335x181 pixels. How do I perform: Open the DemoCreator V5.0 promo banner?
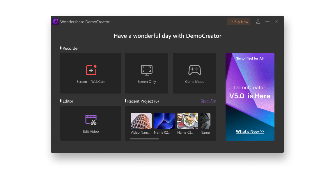pos(250,96)
